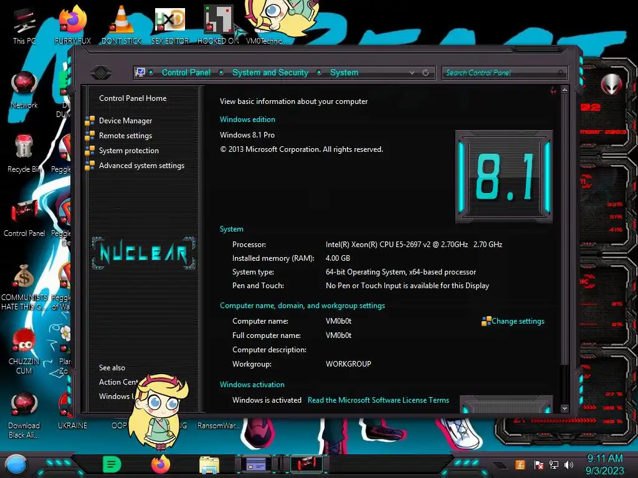
Task: Open the Action Center link under See also
Action: pos(119,382)
